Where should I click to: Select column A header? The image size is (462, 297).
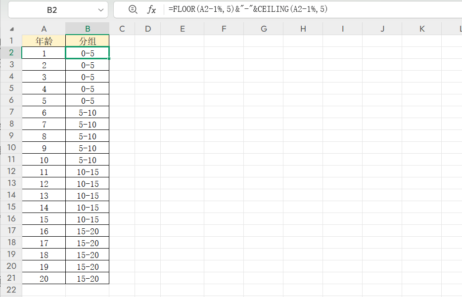coord(44,29)
